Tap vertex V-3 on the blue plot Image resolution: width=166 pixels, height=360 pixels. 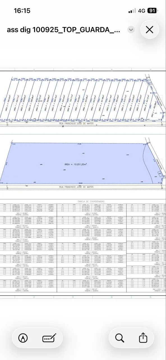tap(13, 143)
